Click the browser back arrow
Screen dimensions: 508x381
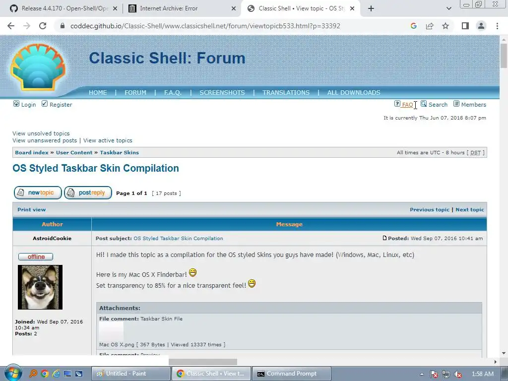pyautogui.click(x=11, y=26)
